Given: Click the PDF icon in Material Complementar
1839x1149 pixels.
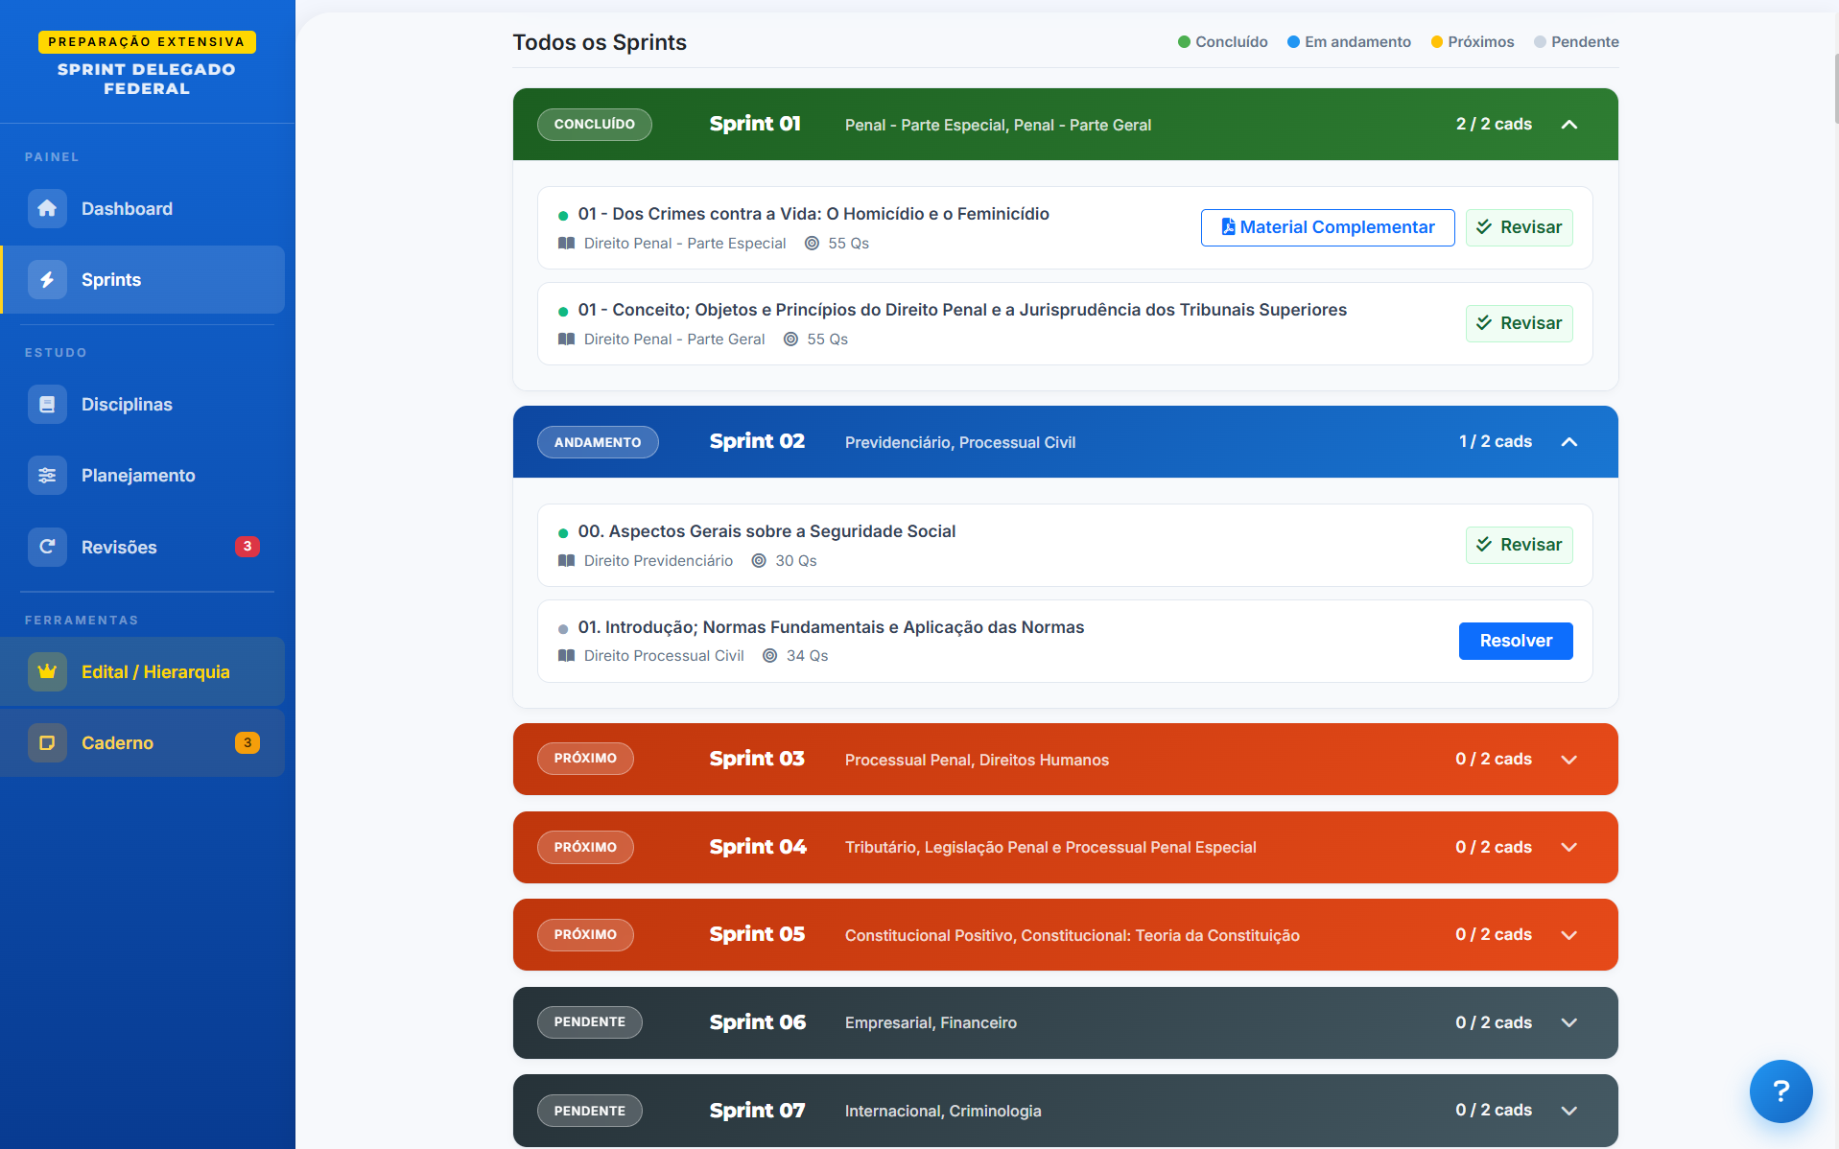Looking at the screenshot, I should (1228, 227).
